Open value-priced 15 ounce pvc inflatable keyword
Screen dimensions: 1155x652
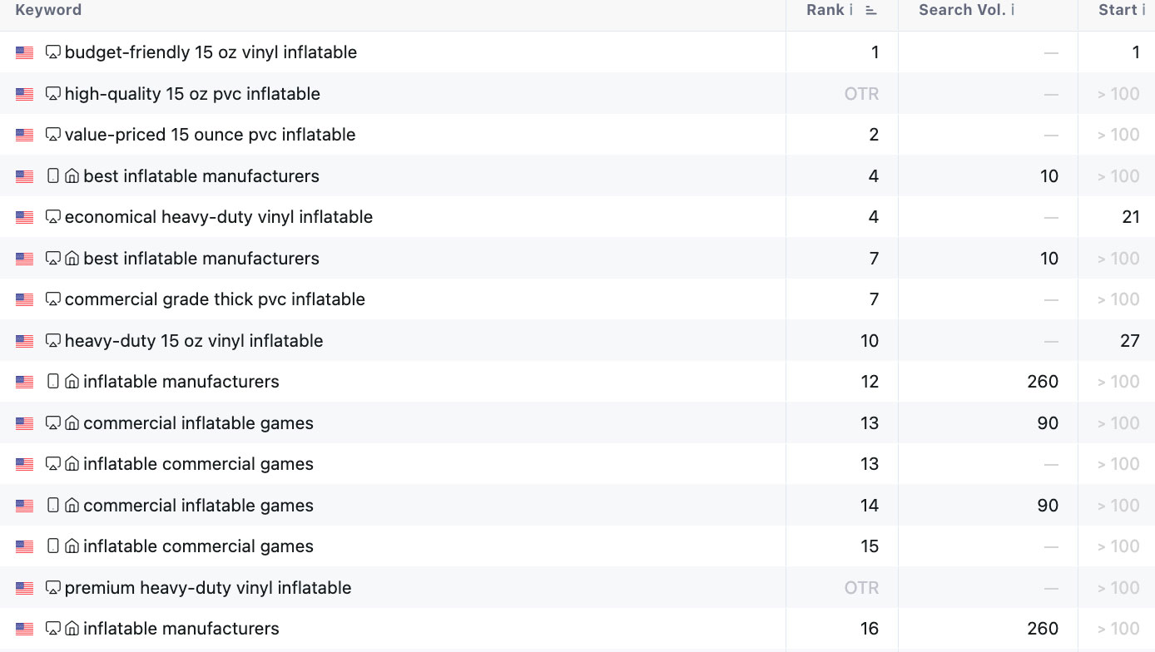tap(210, 135)
